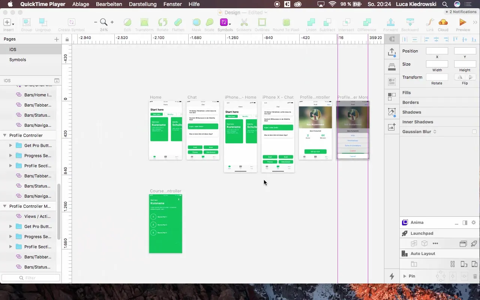Add a new page with plus icon
Image resolution: width=480 pixels, height=300 pixels.
tap(57, 39)
